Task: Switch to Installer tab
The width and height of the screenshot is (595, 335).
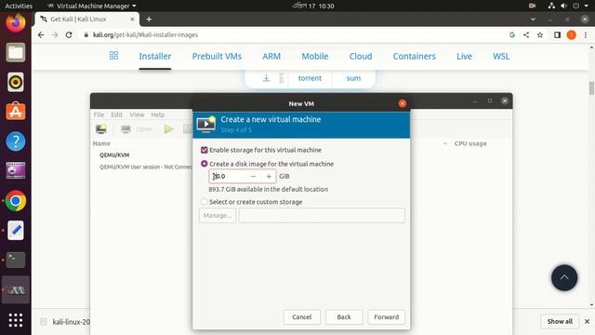Action: (155, 56)
